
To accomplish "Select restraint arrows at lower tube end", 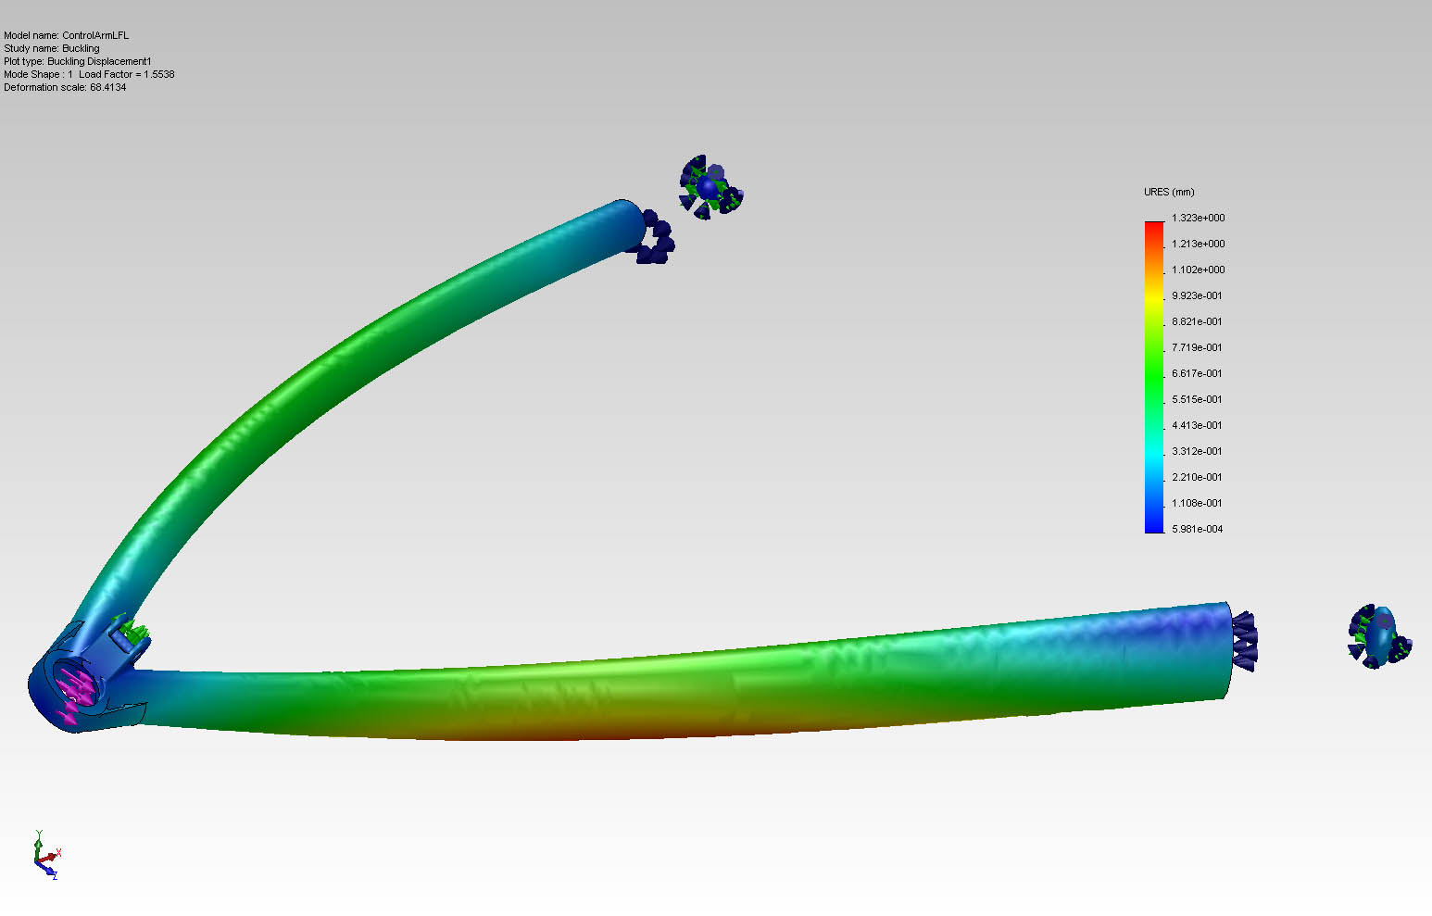I will click(1244, 640).
